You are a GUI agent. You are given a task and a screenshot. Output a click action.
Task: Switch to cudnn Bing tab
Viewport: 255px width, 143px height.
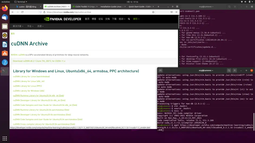tap(27, 6)
